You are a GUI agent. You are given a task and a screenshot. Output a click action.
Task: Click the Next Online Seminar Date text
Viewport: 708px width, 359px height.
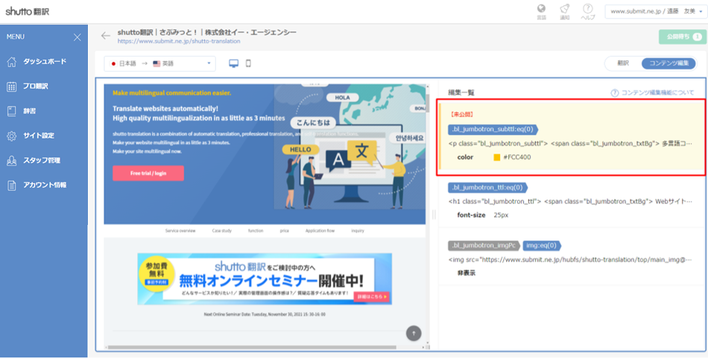(265, 314)
